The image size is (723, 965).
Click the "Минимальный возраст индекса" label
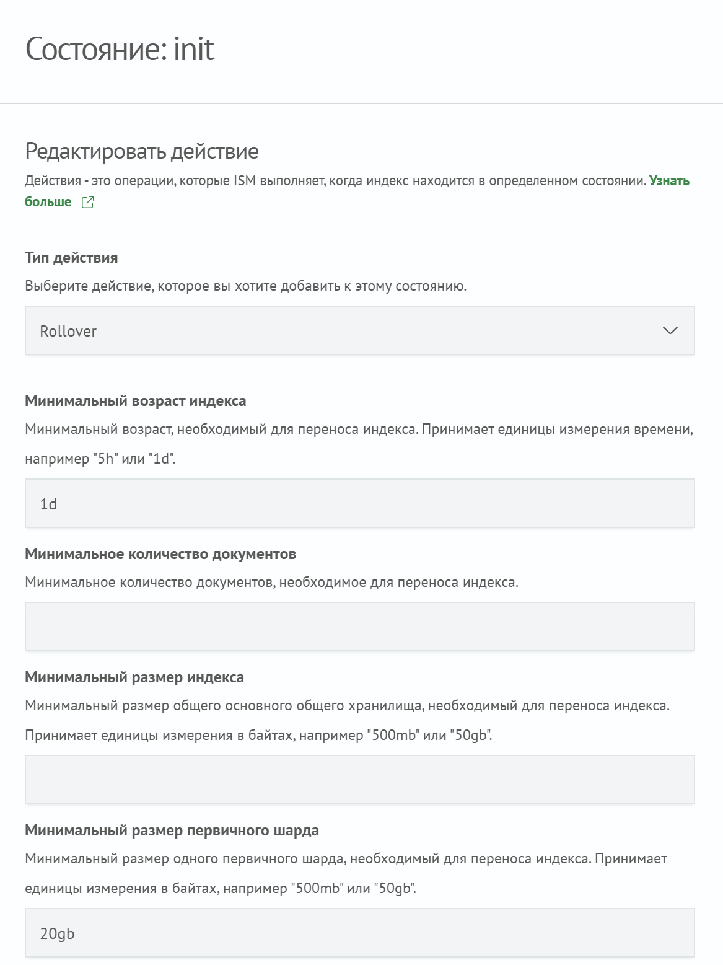134,402
